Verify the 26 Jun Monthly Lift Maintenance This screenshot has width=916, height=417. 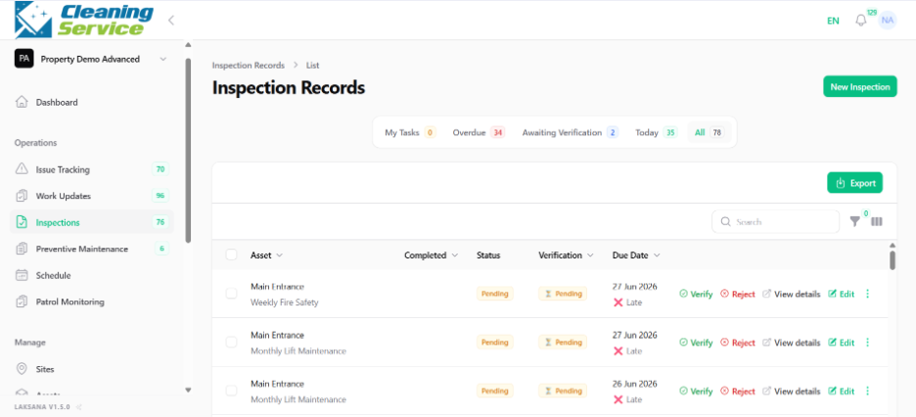point(696,392)
